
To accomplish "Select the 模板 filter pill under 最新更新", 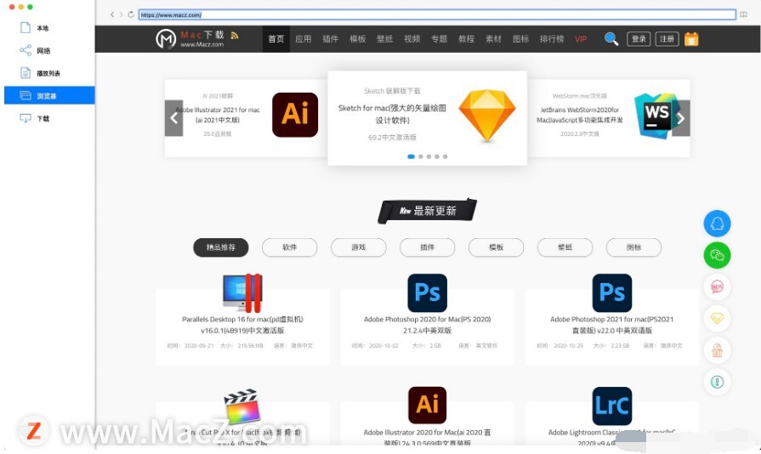I will click(x=496, y=247).
